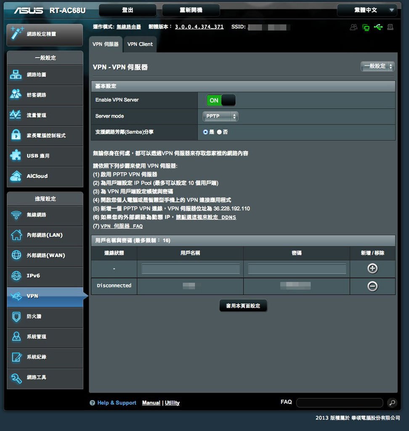Open 防火牆 menu label in sidebar

point(34,317)
